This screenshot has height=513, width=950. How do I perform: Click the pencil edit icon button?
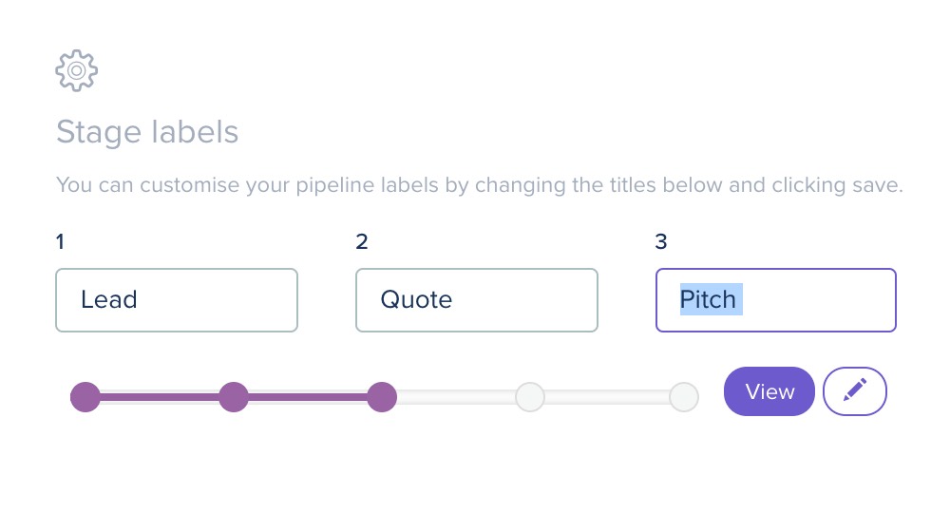tap(855, 391)
